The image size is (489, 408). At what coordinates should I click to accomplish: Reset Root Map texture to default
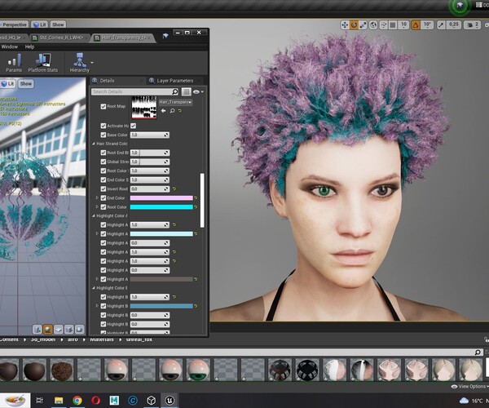point(180,111)
